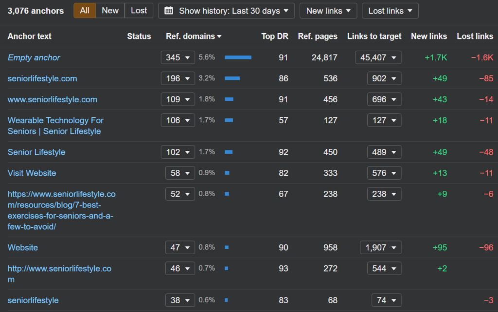498x312 pixels.
Task: Switch to the New anchors tab
Action: (x=110, y=11)
